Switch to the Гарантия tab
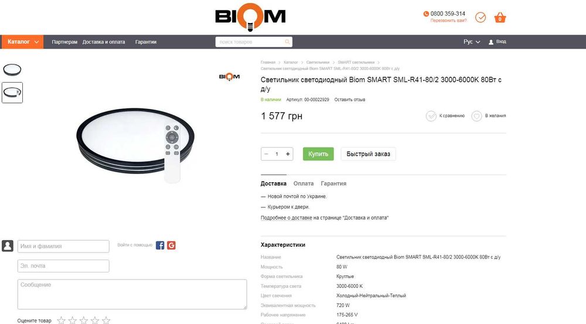The image size is (586, 324). point(333,183)
